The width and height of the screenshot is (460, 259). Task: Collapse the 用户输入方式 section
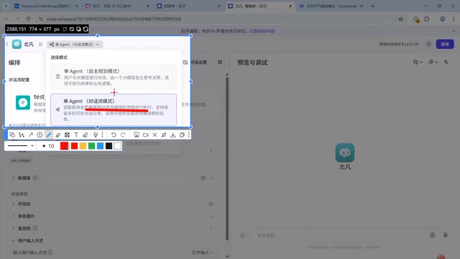pos(13,240)
